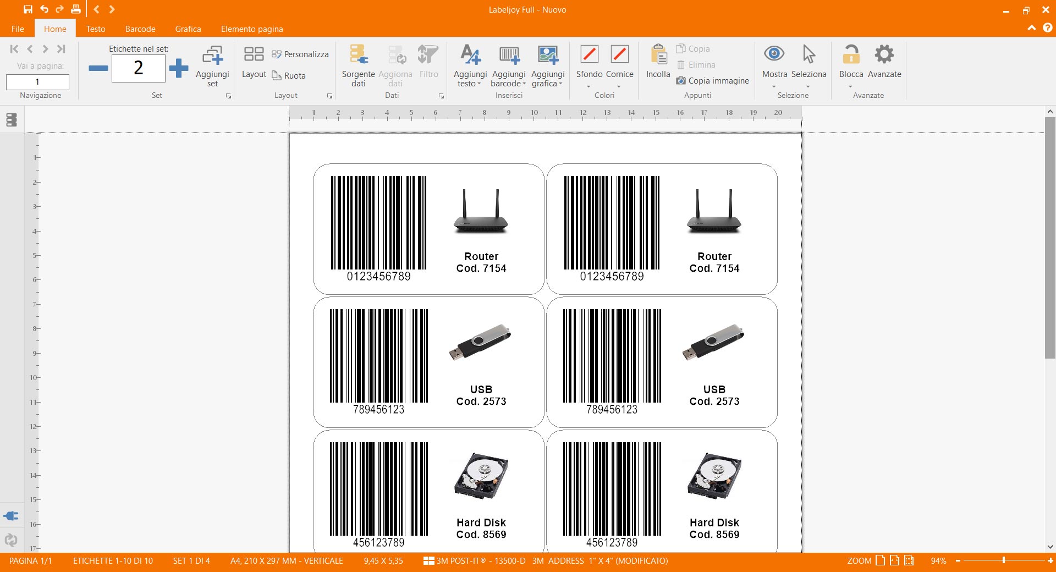Click the refresh icon in left sidebar
The width and height of the screenshot is (1056, 572).
[11, 540]
